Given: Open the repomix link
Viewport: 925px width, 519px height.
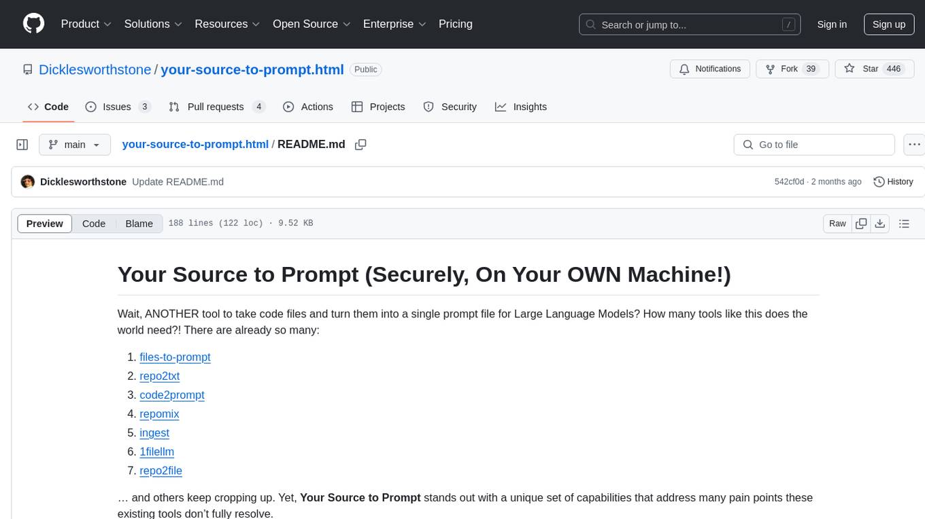Looking at the screenshot, I should 159,414.
